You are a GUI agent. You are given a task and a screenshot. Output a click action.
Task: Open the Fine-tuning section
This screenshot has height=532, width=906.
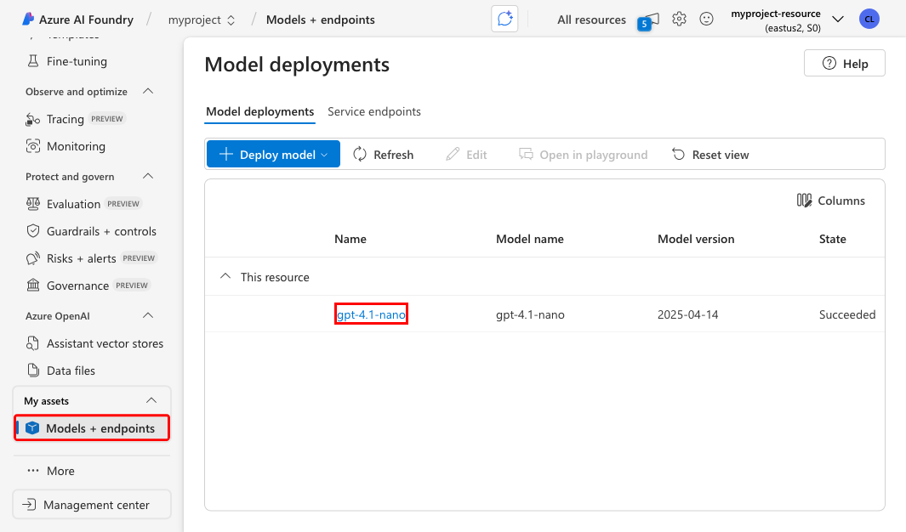pyautogui.click(x=75, y=61)
